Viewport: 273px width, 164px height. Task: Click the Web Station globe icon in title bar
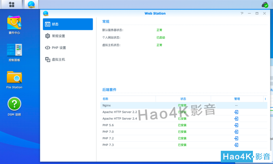[x=46, y=13]
